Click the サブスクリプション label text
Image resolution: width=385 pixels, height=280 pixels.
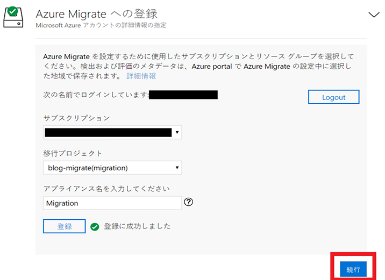[76, 118]
